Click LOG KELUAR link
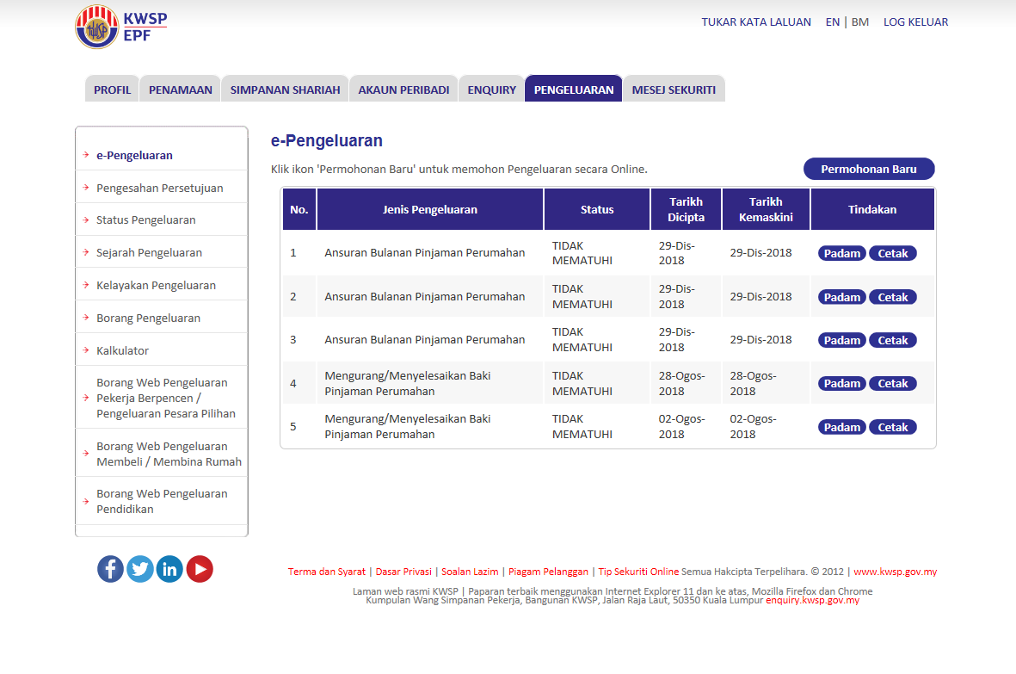This screenshot has height=674, width=1016. (x=915, y=22)
